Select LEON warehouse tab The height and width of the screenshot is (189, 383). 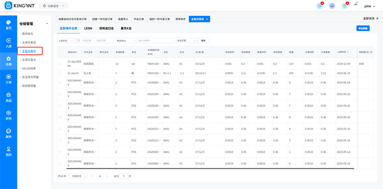point(88,28)
